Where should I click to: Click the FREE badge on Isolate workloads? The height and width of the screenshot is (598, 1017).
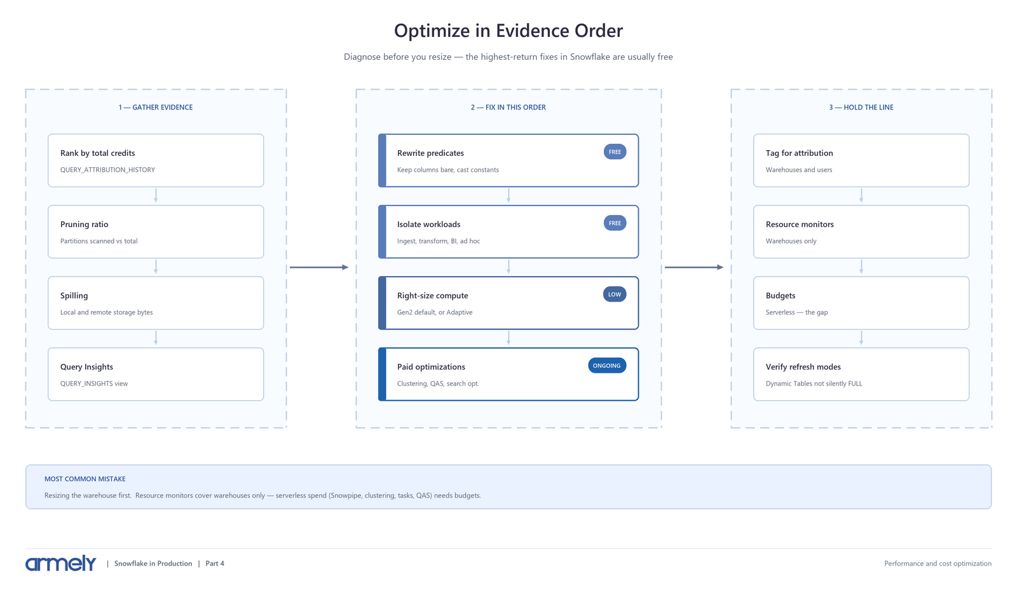615,223
